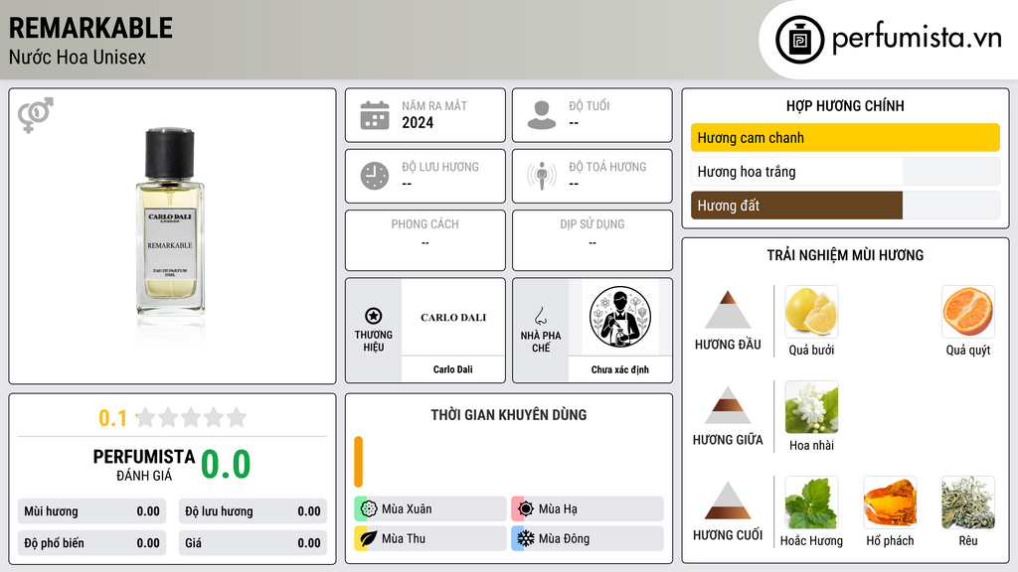
Task: Click the Hợp hương chính heading
Action: point(845,105)
